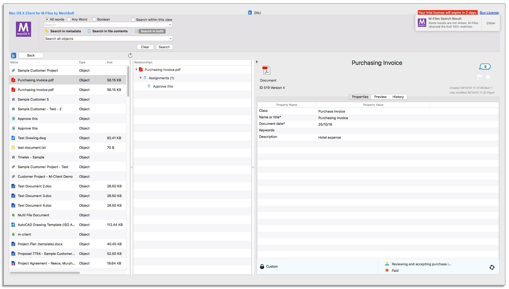Click the Word icon of Test Document 2.doc
This screenshot has height=289, width=509.
coord(13,186)
